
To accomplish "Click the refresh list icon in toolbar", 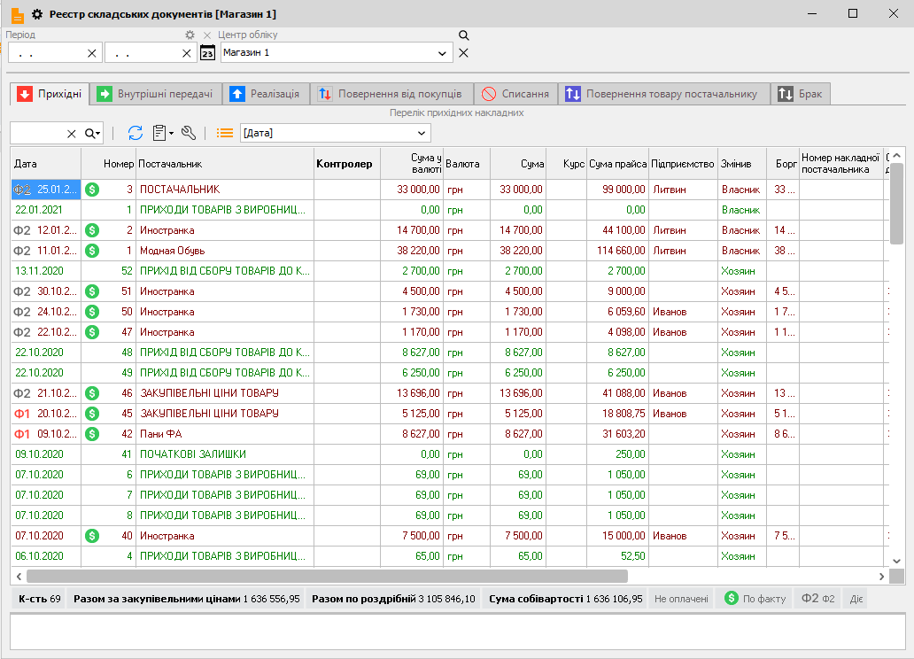I will pyautogui.click(x=136, y=133).
